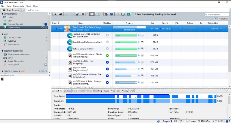Click the blue monitor device toolbar icon
The image size is (231, 123).
[111, 14]
